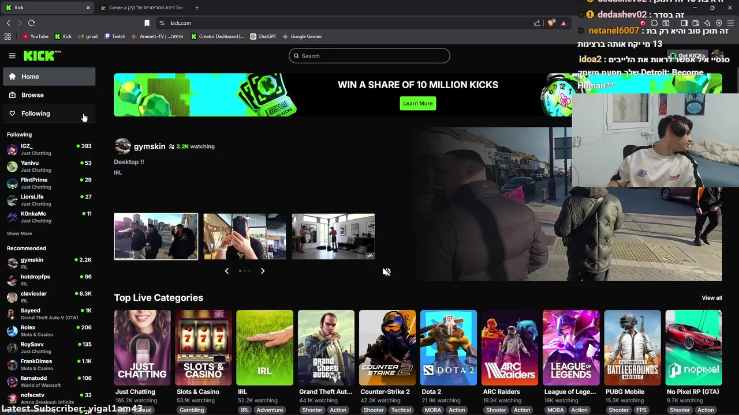Open followed channel LiorsLife

point(49,200)
